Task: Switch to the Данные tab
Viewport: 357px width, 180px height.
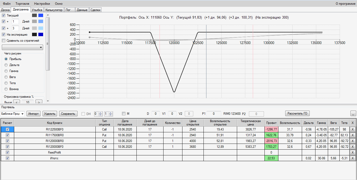Action: pyautogui.click(x=82, y=10)
